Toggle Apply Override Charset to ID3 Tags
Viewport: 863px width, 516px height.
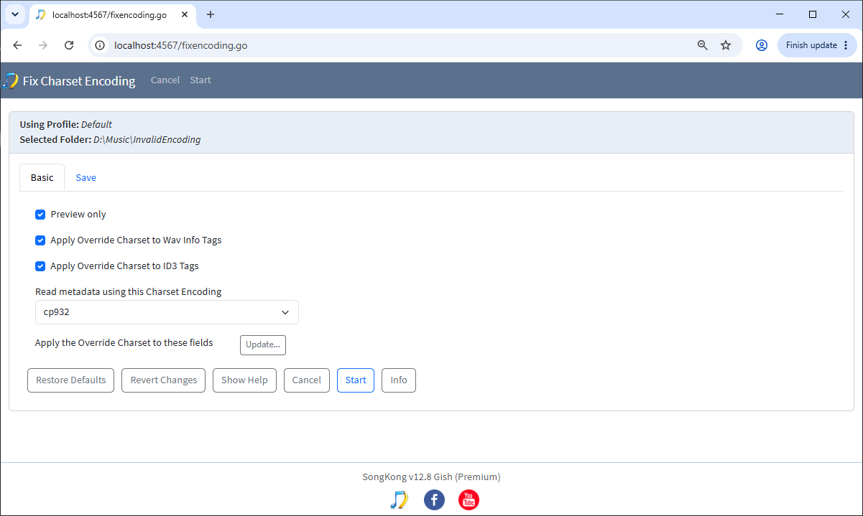(x=40, y=266)
